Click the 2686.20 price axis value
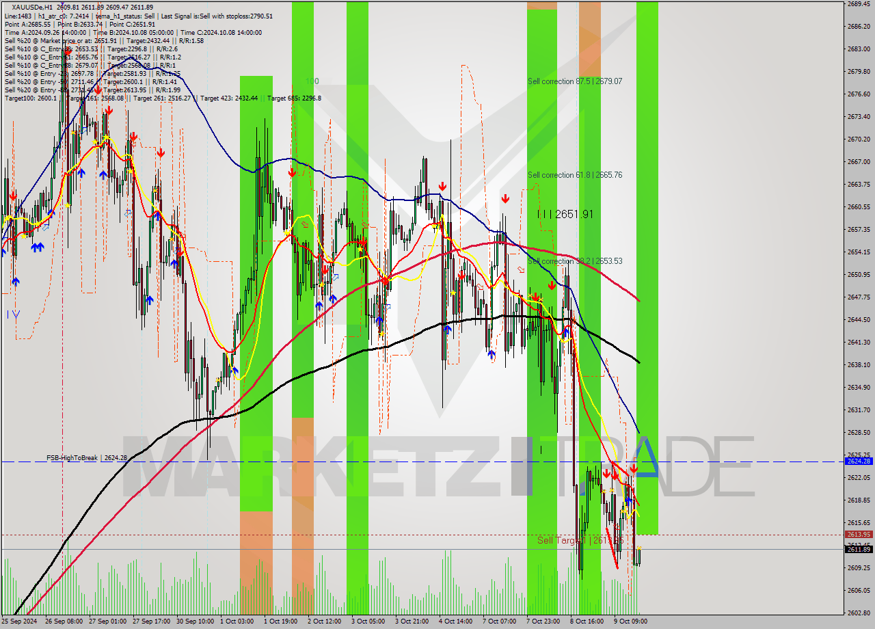This screenshot has width=875, height=629. [x=858, y=26]
